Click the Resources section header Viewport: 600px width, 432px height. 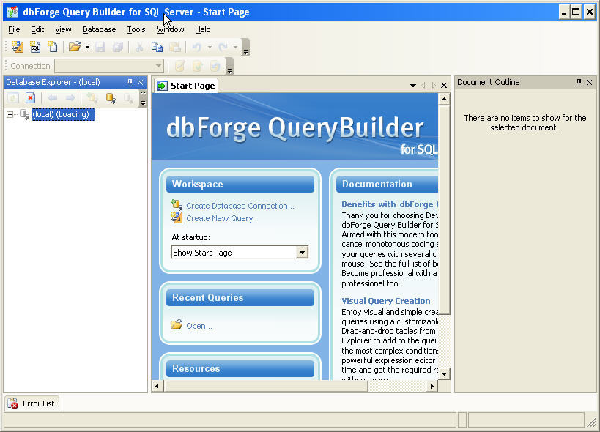(x=240, y=368)
